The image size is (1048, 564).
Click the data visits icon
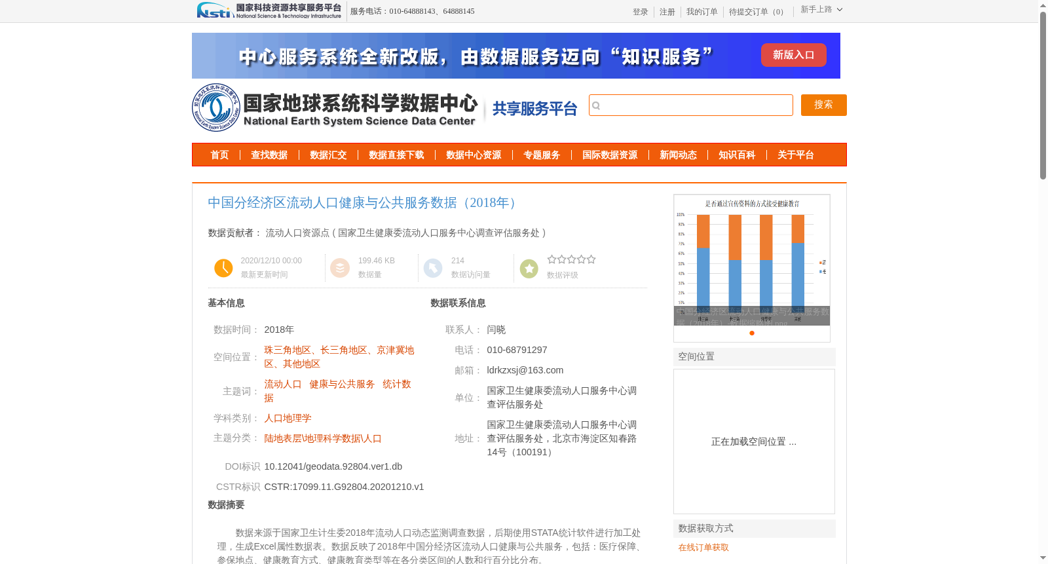433,268
